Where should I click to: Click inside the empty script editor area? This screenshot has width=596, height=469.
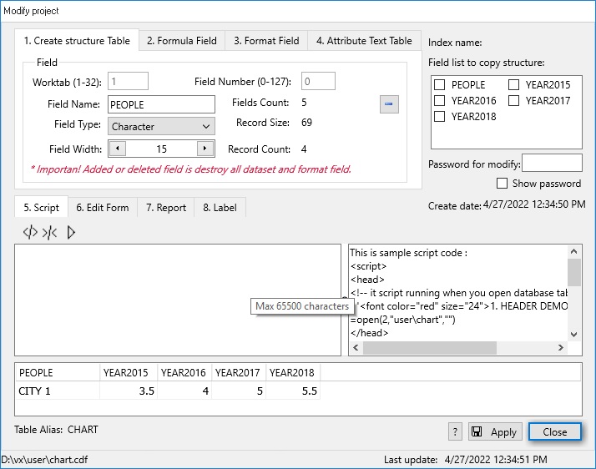(x=178, y=300)
